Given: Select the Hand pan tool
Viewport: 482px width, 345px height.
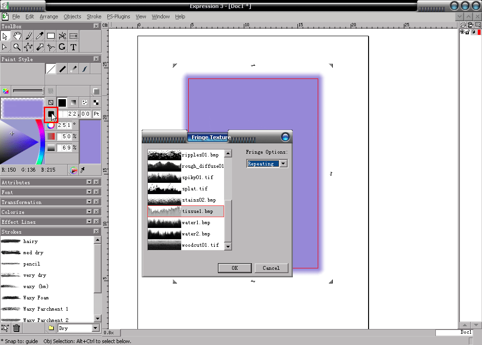Looking at the screenshot, I should [17, 36].
